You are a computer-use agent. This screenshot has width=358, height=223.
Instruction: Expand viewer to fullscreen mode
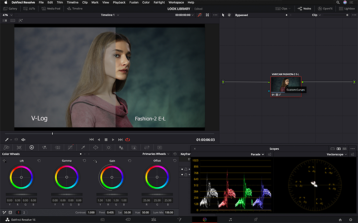pos(207,15)
